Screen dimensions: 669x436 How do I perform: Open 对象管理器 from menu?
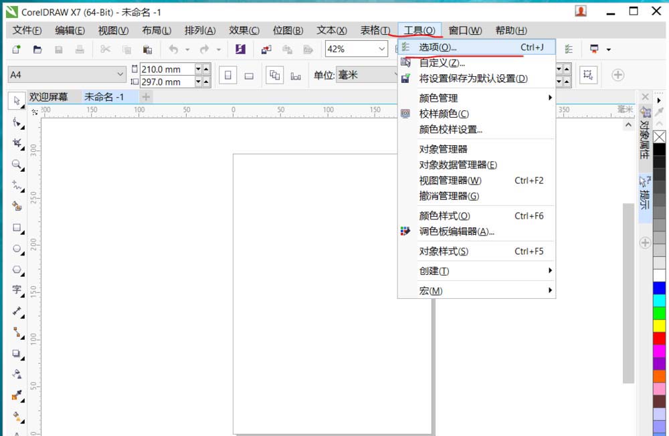point(476,149)
